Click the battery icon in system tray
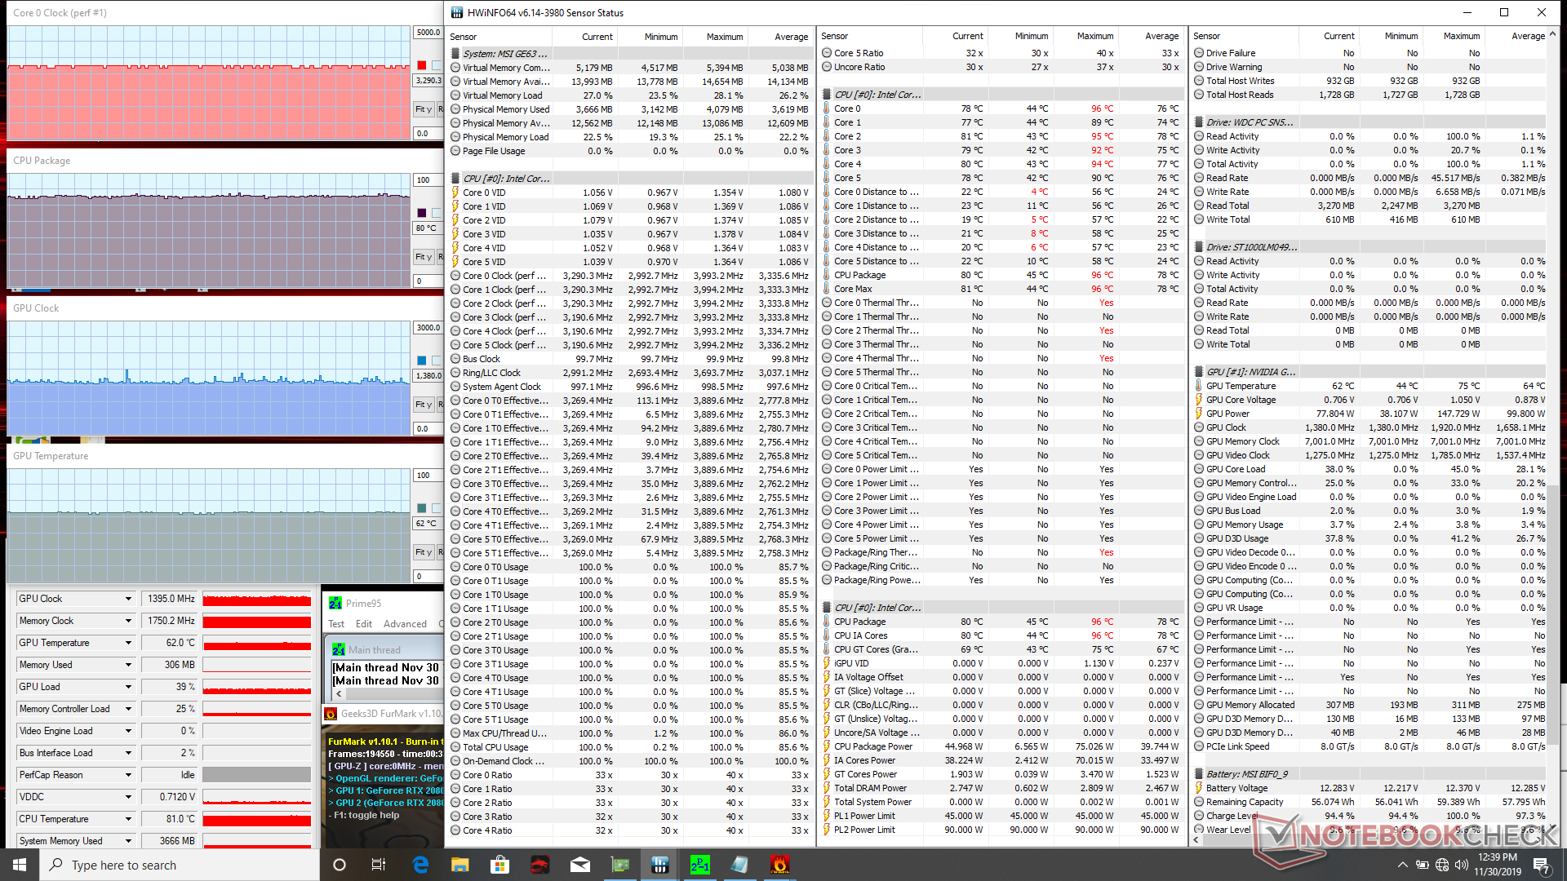This screenshot has width=1567, height=881. click(1422, 865)
